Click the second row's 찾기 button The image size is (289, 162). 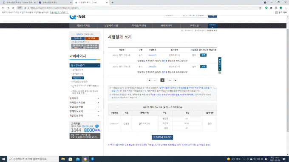[203, 67]
